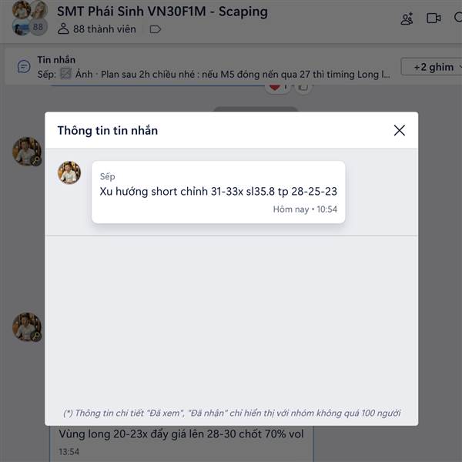Click Sếp's avatar inside the dialog
This screenshot has height=462, width=462.
[x=69, y=172]
